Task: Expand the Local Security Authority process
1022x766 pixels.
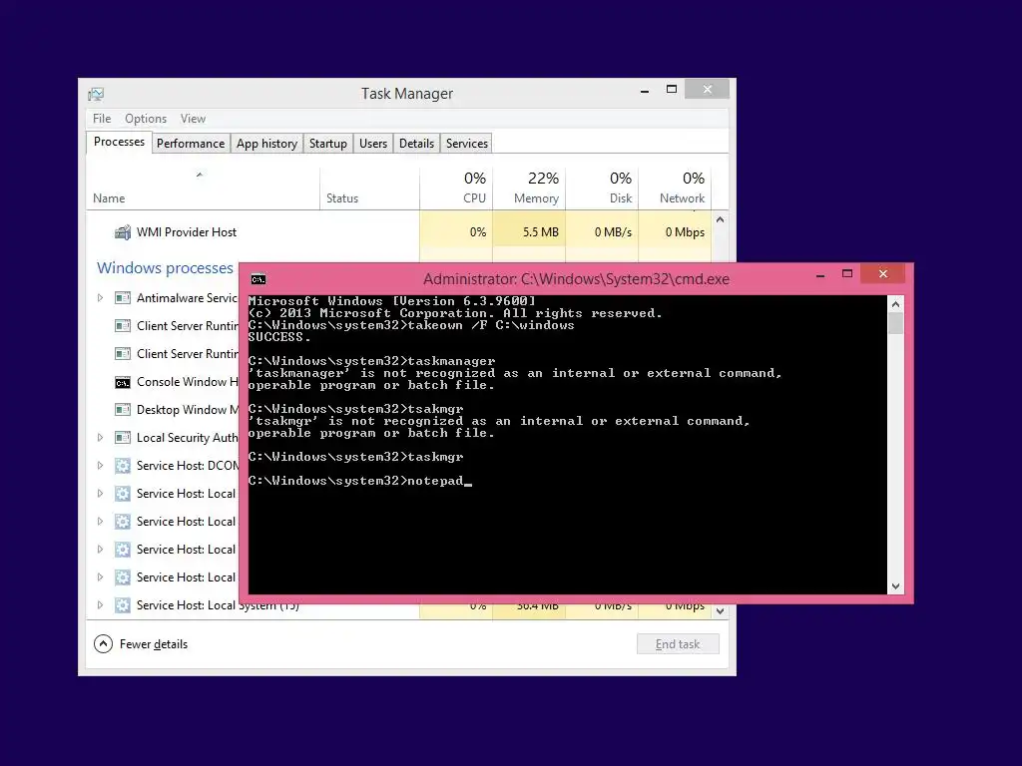Action: (100, 438)
